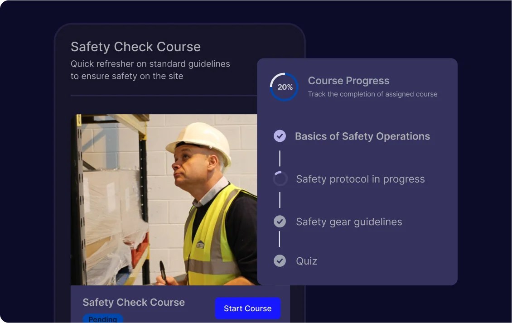Click the Course Progress heading
The image size is (512, 323).
348,81
